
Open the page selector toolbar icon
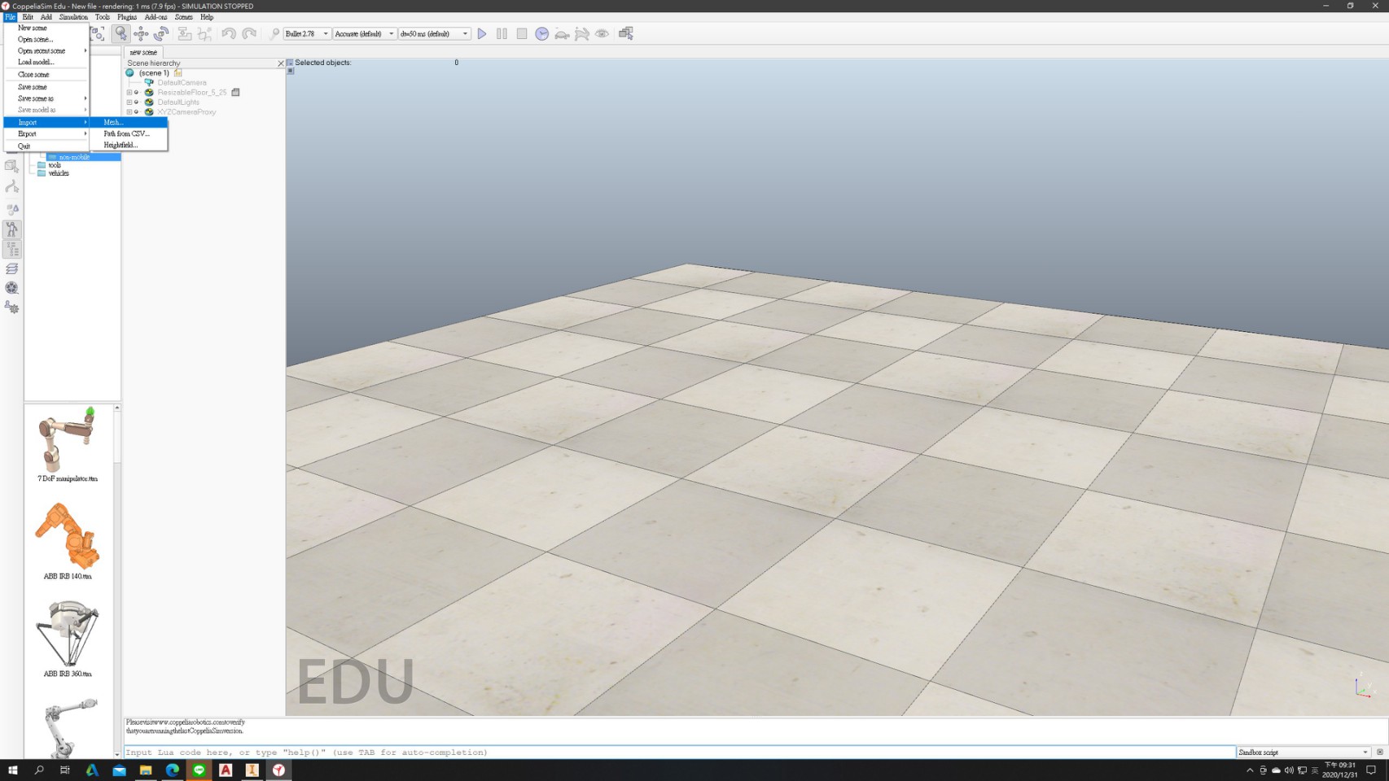(626, 33)
